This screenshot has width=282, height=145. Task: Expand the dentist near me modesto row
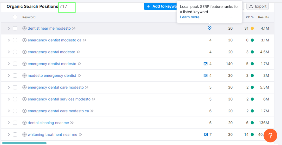pos(9,28)
